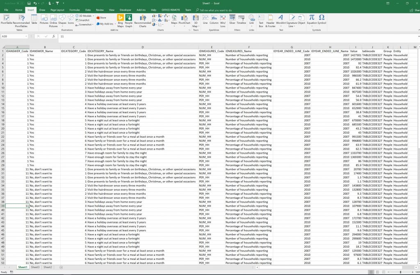420x275 pixels.
Task: Click the Symbol (omega) icon
Action: [322, 19]
